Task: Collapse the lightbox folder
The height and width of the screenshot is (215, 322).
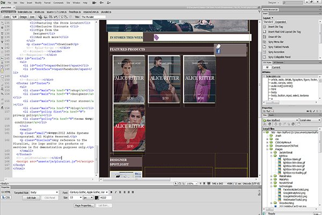Action: [272, 156]
